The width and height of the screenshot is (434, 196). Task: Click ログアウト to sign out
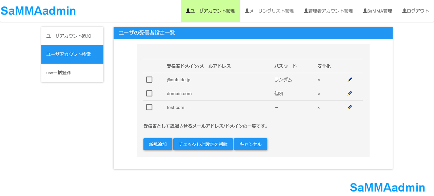pyautogui.click(x=416, y=11)
